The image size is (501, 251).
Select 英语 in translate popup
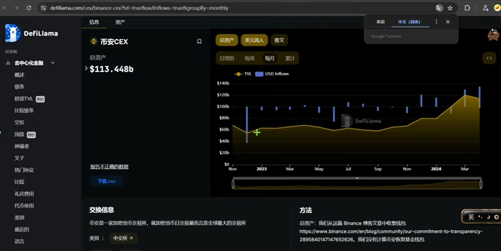[380, 22]
